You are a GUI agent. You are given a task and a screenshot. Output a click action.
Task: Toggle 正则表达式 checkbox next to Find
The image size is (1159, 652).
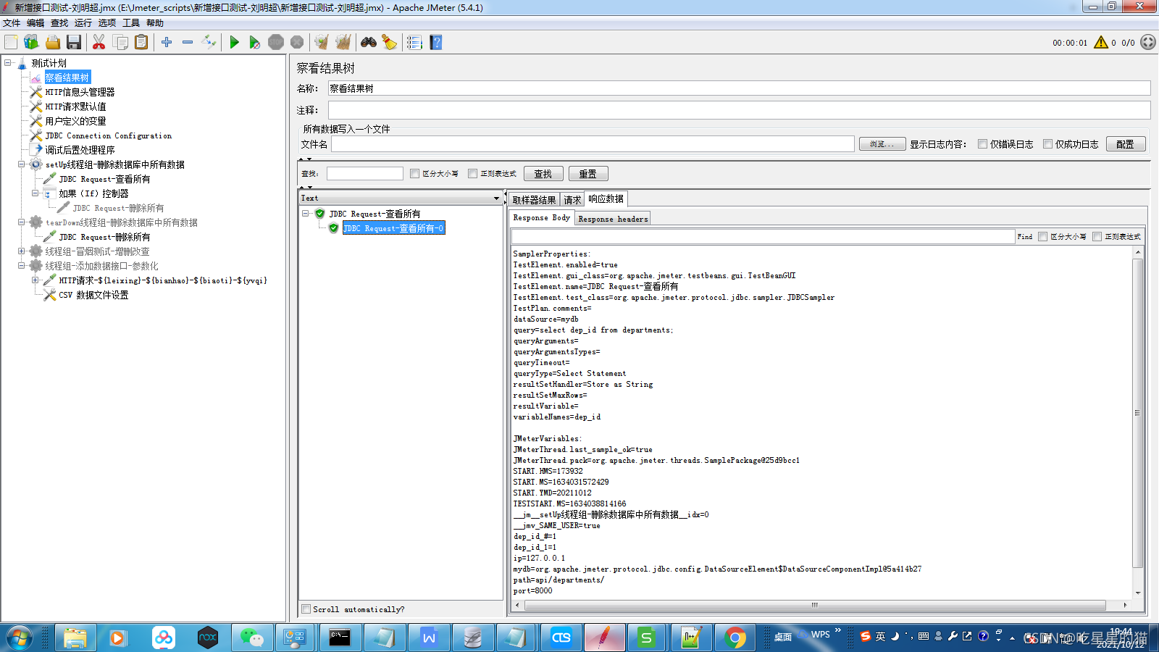(1097, 237)
